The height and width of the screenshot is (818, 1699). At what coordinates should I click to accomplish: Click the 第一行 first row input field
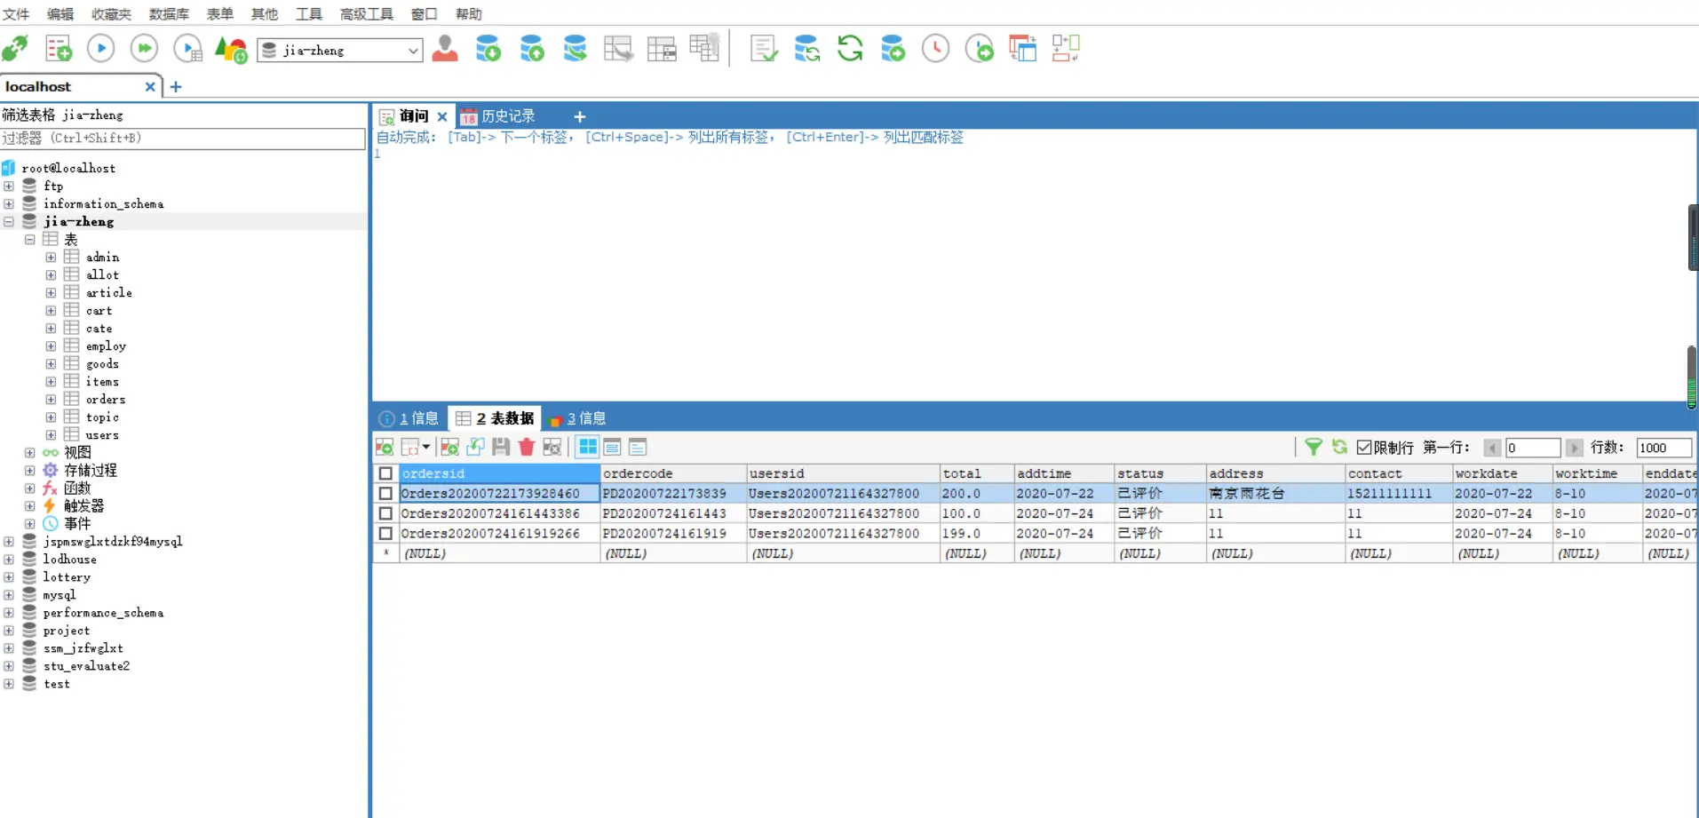(1533, 448)
